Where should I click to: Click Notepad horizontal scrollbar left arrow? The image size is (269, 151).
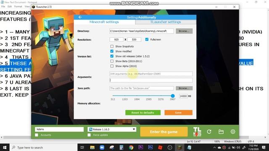(x=2, y=137)
